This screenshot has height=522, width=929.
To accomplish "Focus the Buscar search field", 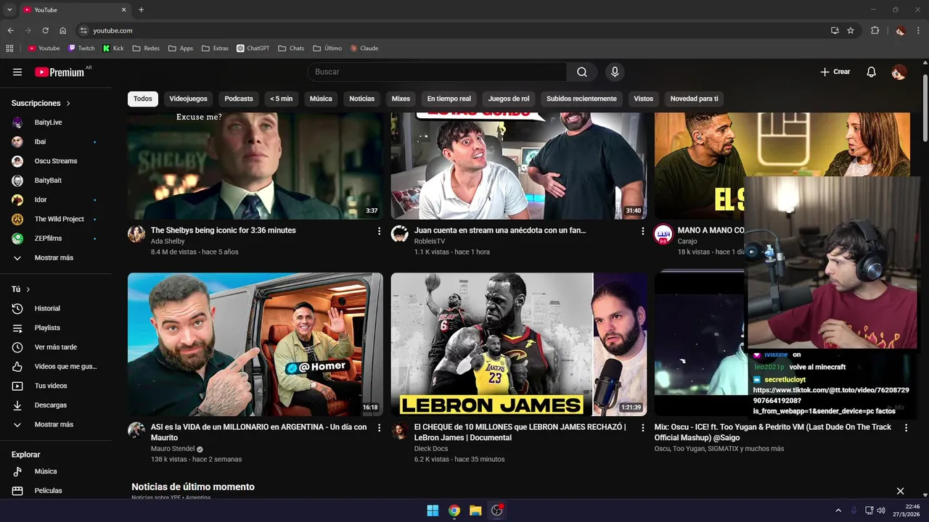I will point(437,72).
